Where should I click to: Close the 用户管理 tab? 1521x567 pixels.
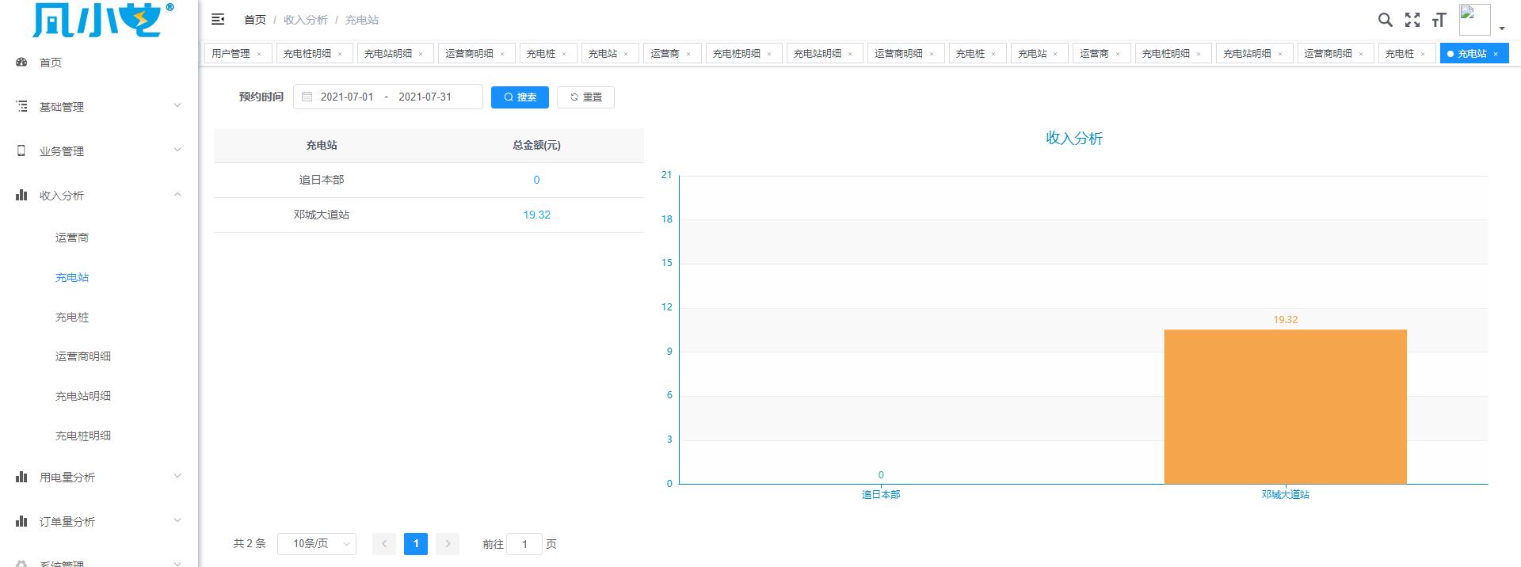tap(259, 54)
